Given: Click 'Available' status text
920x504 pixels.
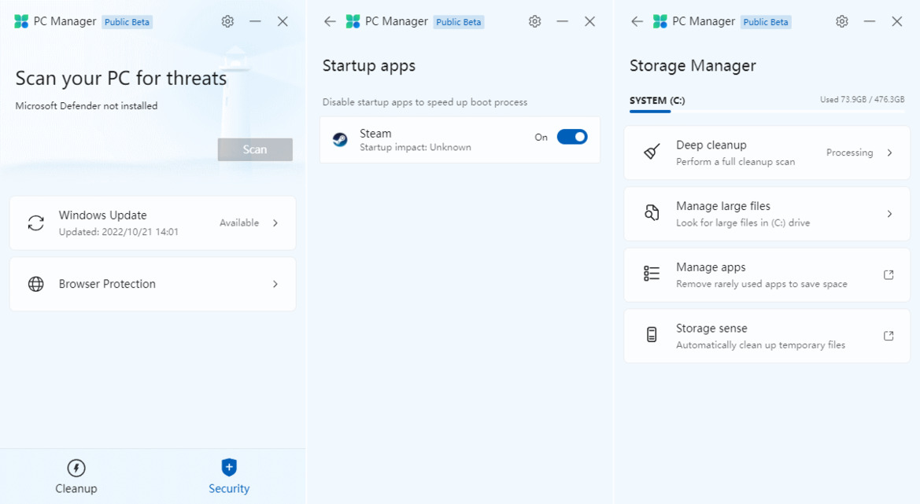Looking at the screenshot, I should (239, 223).
